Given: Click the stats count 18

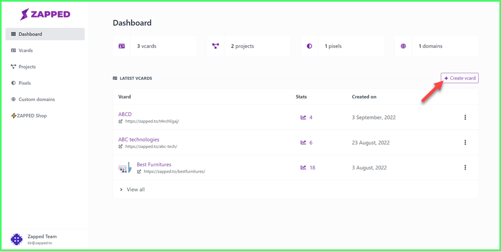Looking at the screenshot, I should (x=312, y=167).
